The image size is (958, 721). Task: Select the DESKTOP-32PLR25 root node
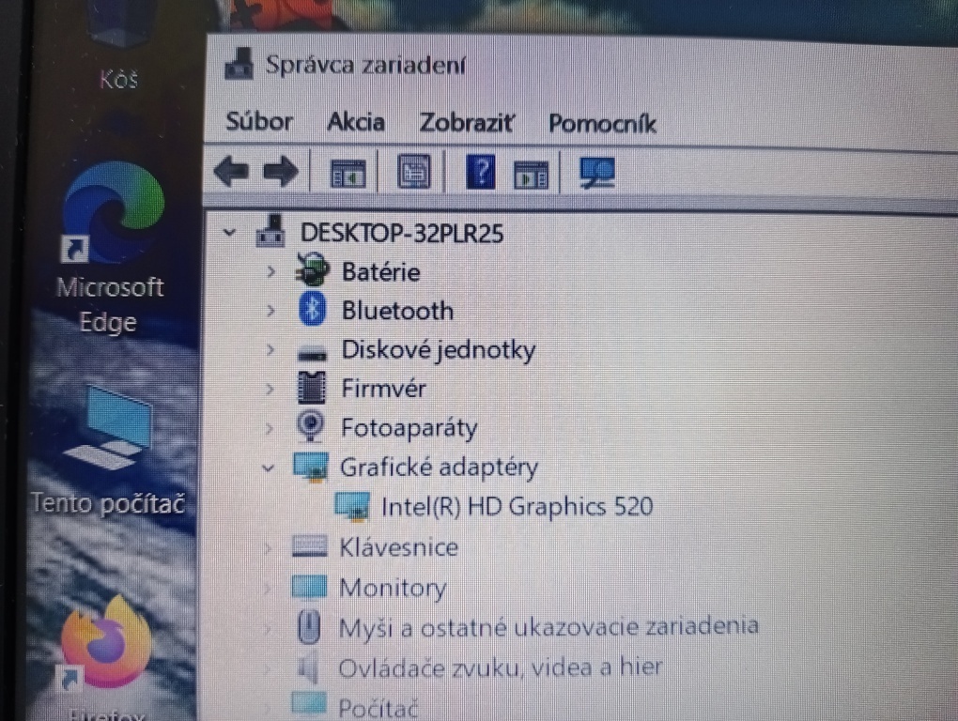pyautogui.click(x=402, y=232)
